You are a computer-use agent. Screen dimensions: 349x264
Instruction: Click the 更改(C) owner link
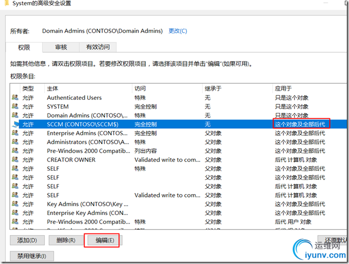coord(178,31)
